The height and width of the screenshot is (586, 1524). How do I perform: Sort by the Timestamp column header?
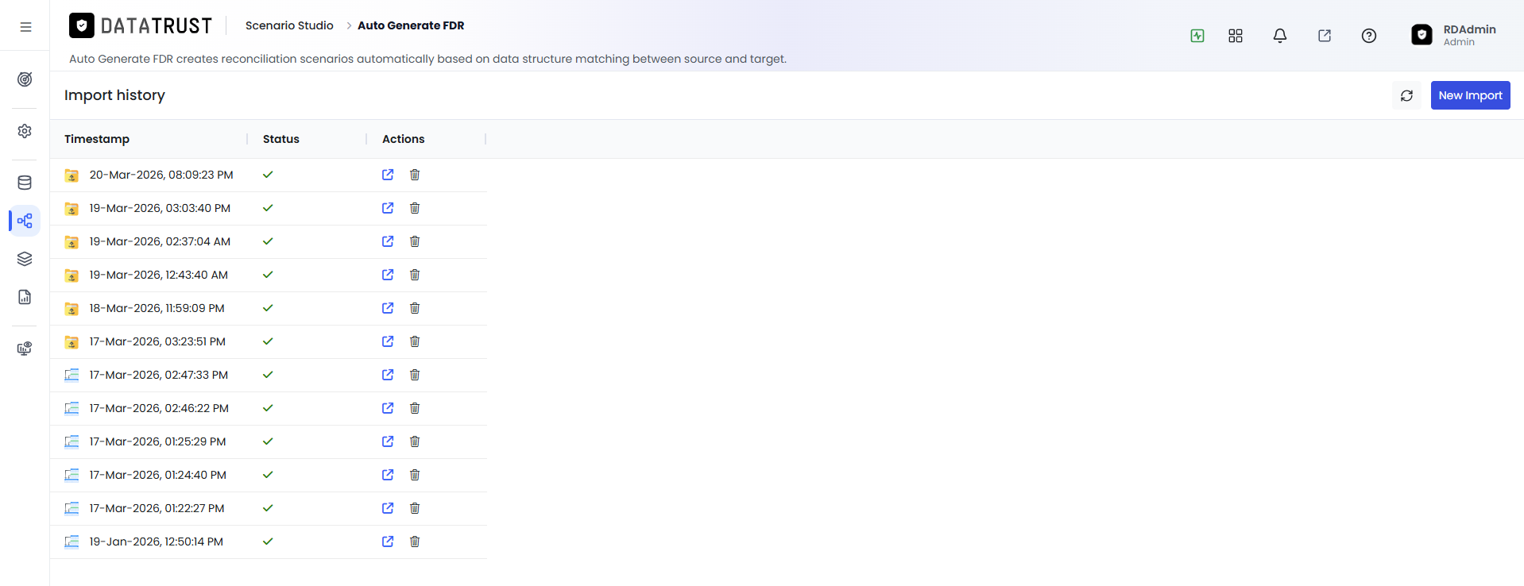tap(97, 139)
